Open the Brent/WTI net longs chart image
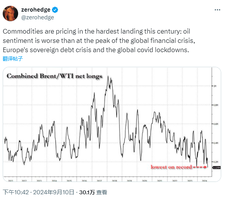Viewport: 227px width, 202px height. pos(112,124)
